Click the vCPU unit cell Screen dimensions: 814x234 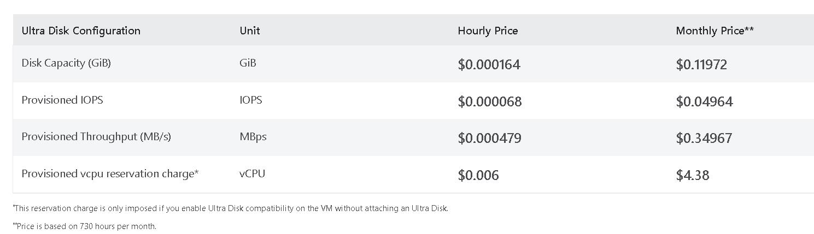253,174
